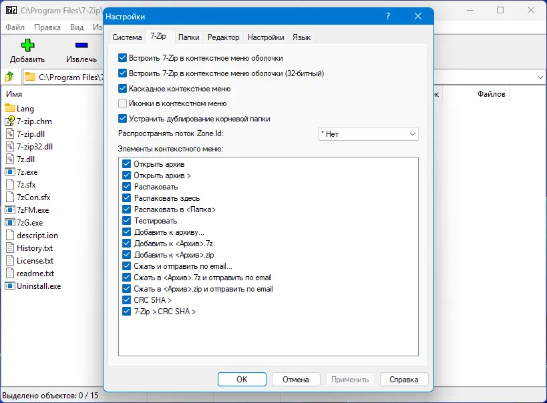Confirm settings with OK button

(242, 379)
